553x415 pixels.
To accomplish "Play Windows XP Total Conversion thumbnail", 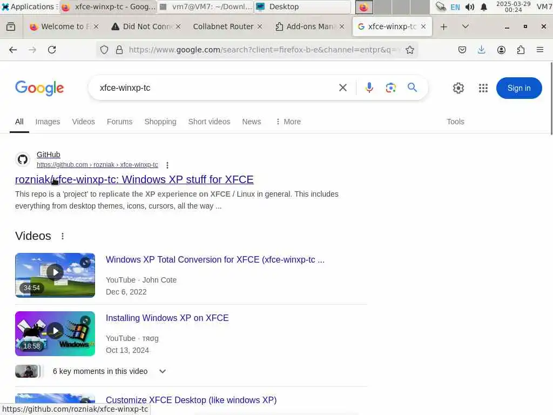I will (55, 275).
